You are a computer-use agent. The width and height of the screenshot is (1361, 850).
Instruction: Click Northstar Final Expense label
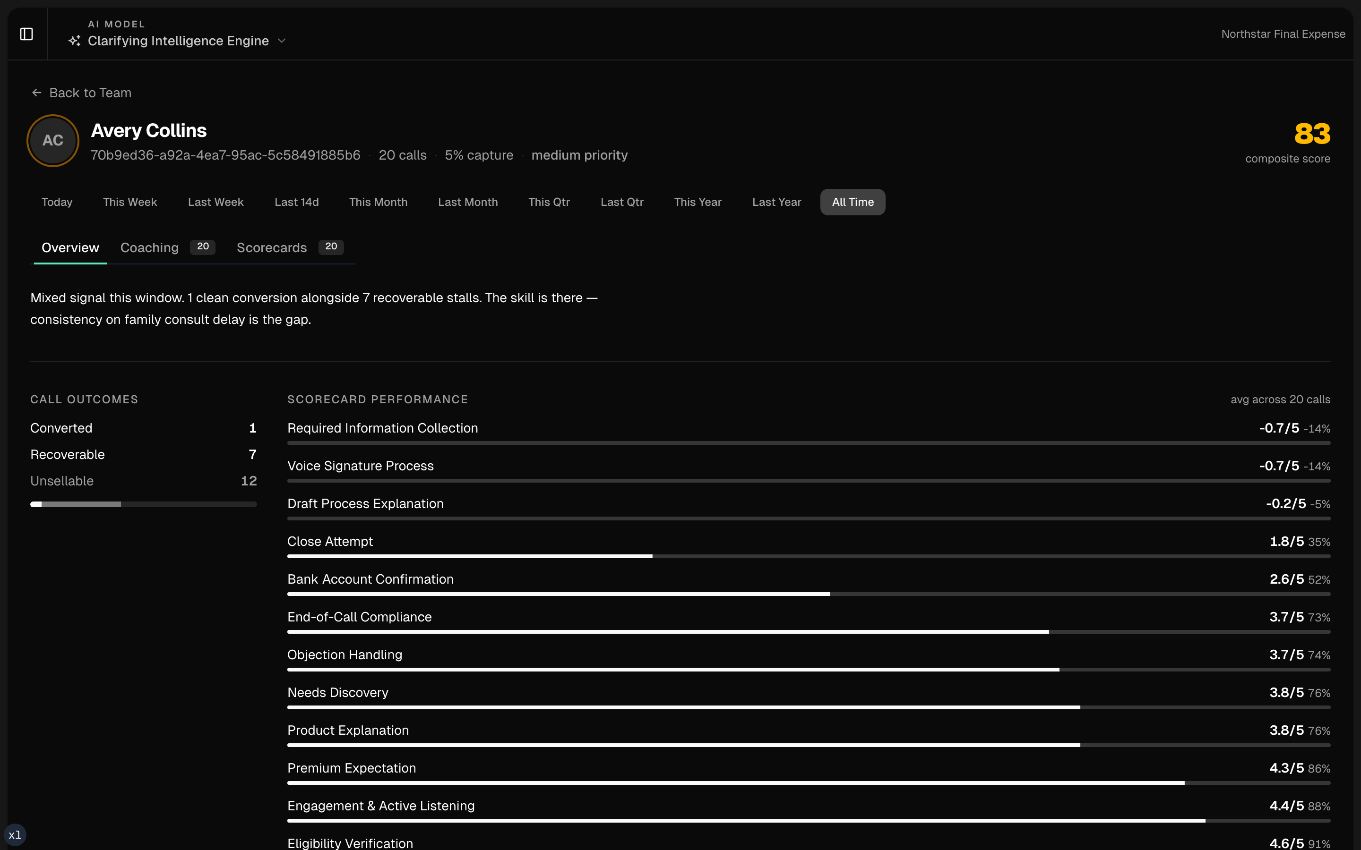[1283, 34]
